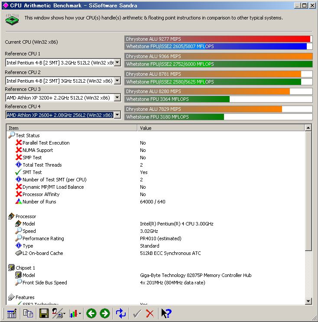This screenshot has width=318, height=322.
Task: Click the blue refresh arrows icon
Action: (121, 313)
